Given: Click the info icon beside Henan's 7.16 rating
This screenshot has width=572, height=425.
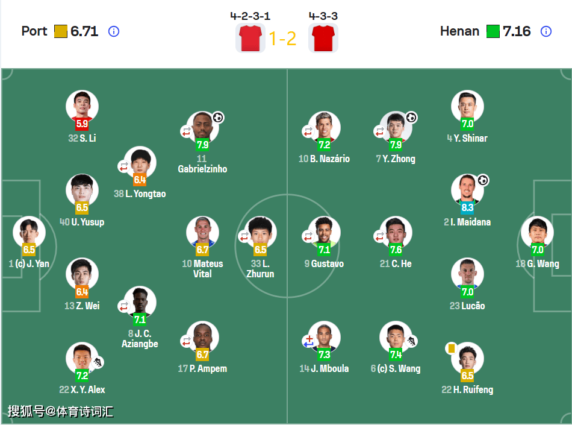Looking at the screenshot, I should 546,31.
